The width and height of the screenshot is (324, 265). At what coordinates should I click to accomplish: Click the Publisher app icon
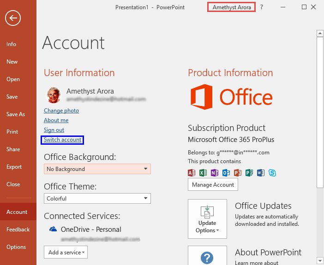click(x=249, y=173)
